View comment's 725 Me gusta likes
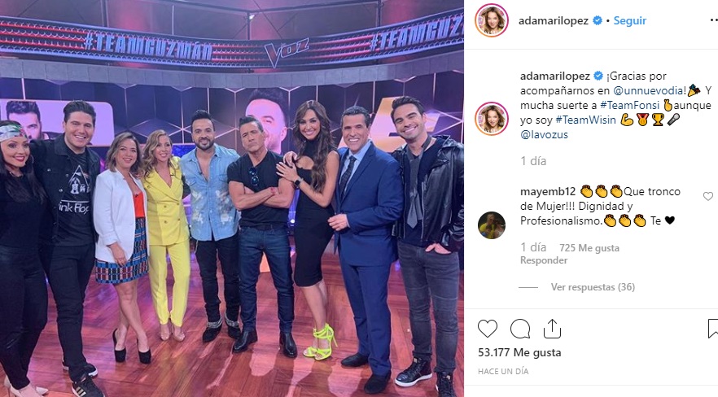The height and width of the screenshot is (397, 718). point(589,248)
